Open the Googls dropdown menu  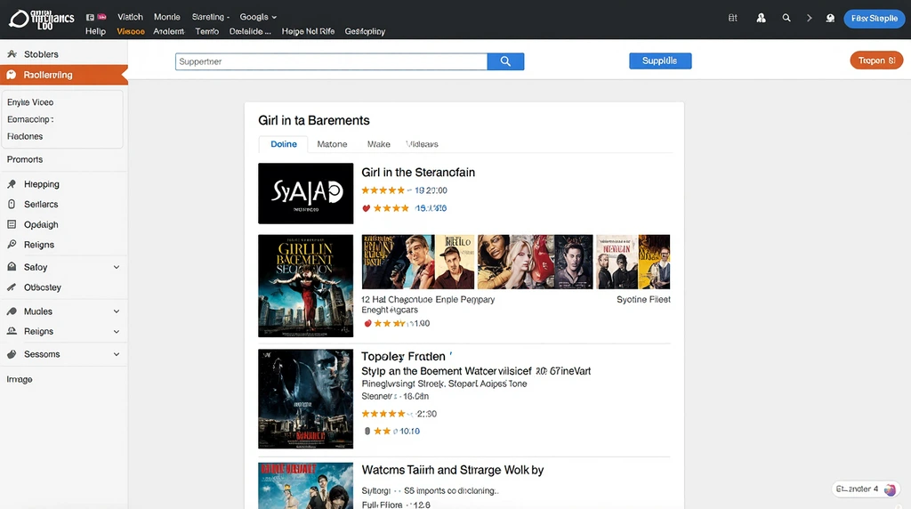tap(258, 18)
